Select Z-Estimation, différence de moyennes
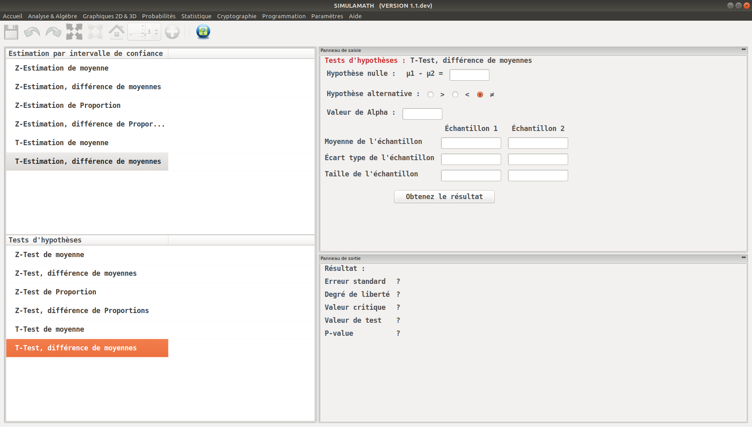 point(87,87)
